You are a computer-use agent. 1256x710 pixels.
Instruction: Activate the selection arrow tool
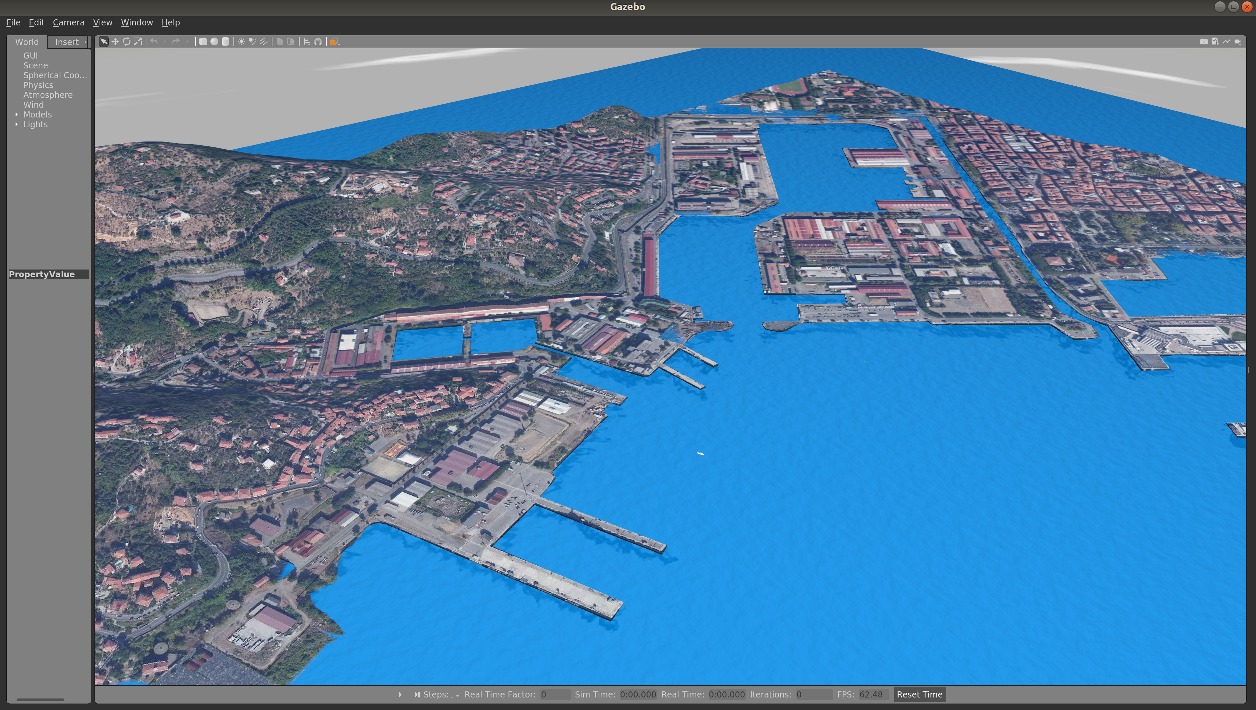click(x=103, y=41)
